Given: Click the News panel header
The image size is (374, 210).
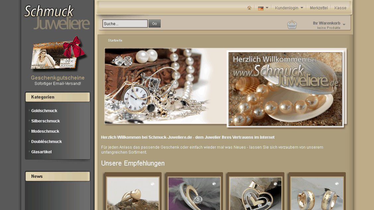Looking at the screenshot, I should (57, 176).
